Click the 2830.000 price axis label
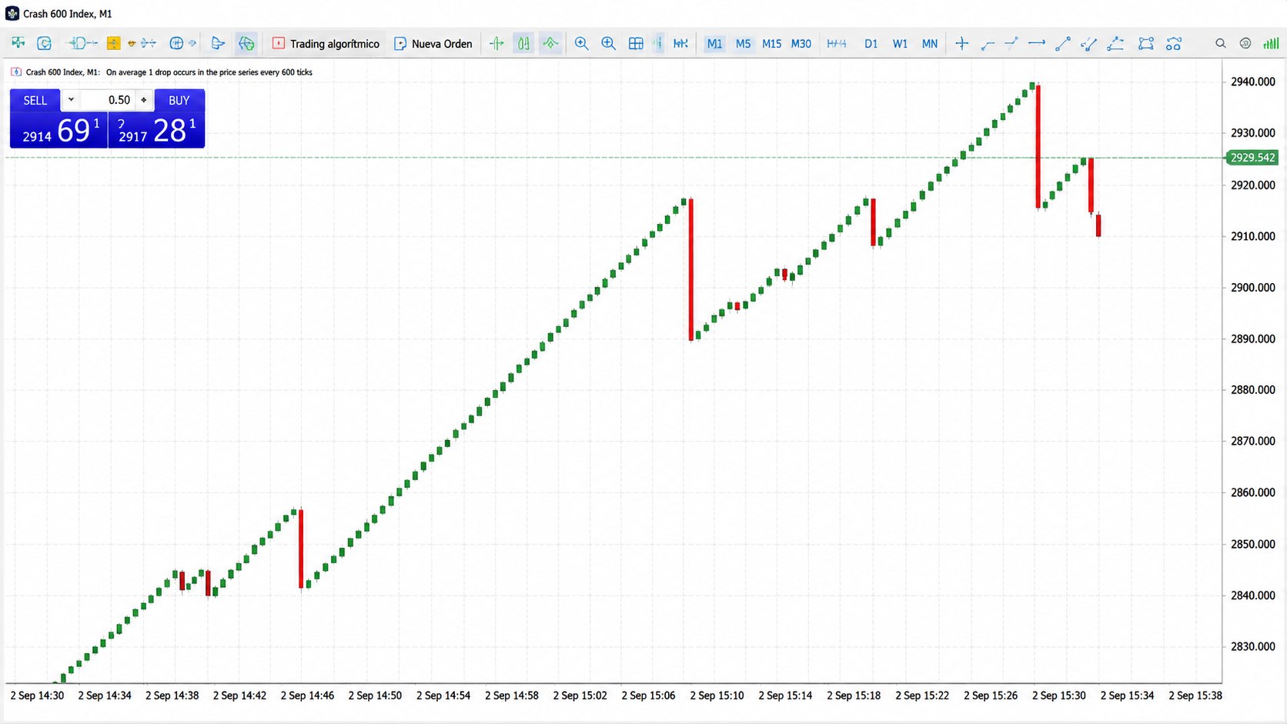 tap(1252, 646)
